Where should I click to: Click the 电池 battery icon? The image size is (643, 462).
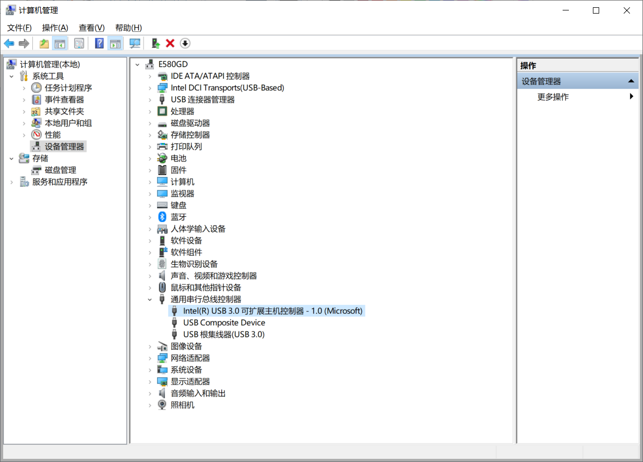pyautogui.click(x=162, y=158)
